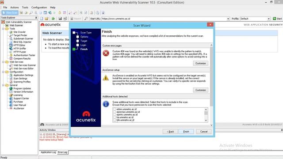Open the Support Center item

tap(21, 98)
